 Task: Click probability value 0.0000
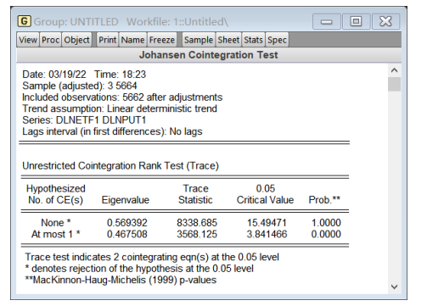(326, 234)
